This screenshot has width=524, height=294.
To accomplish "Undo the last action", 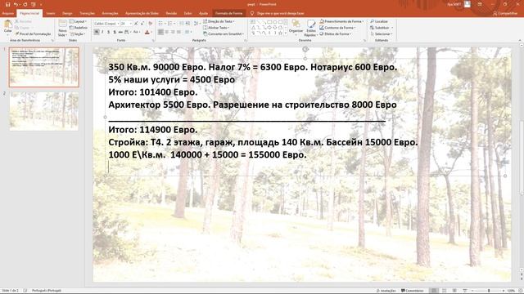I will (16, 4).
